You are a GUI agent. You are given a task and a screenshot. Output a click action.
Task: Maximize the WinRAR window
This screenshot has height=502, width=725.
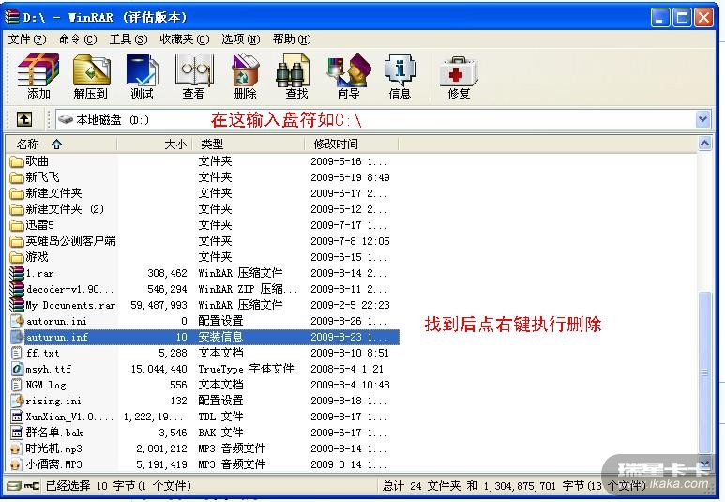click(x=682, y=18)
